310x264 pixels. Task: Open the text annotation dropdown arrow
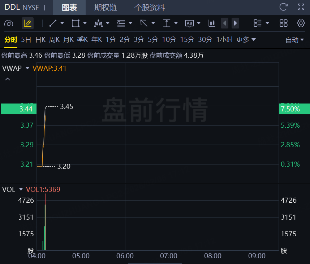pyautogui.click(x=199, y=23)
